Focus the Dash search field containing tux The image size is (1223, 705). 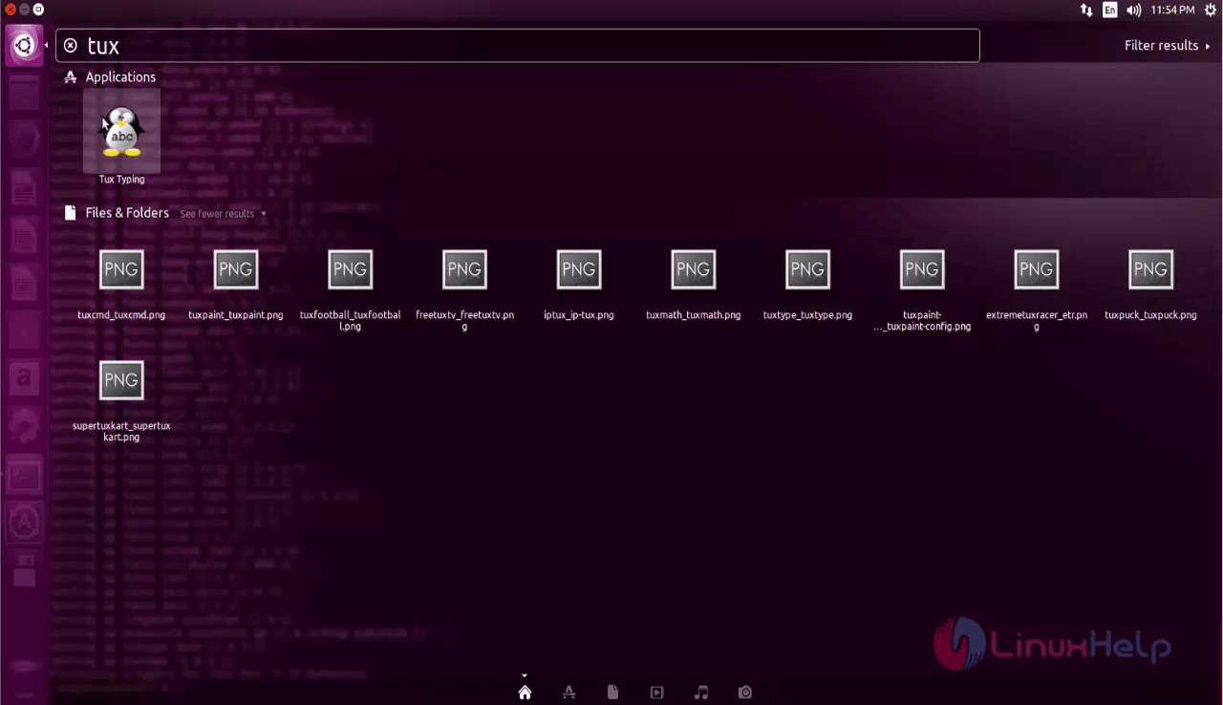click(518, 46)
